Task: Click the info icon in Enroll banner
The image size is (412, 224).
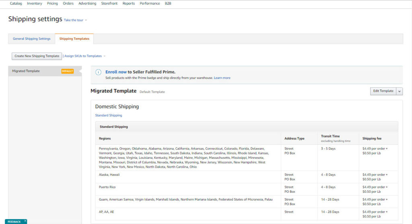Action: [x=98, y=72]
